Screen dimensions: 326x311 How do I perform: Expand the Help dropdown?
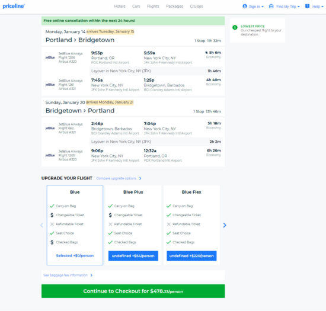322,7
